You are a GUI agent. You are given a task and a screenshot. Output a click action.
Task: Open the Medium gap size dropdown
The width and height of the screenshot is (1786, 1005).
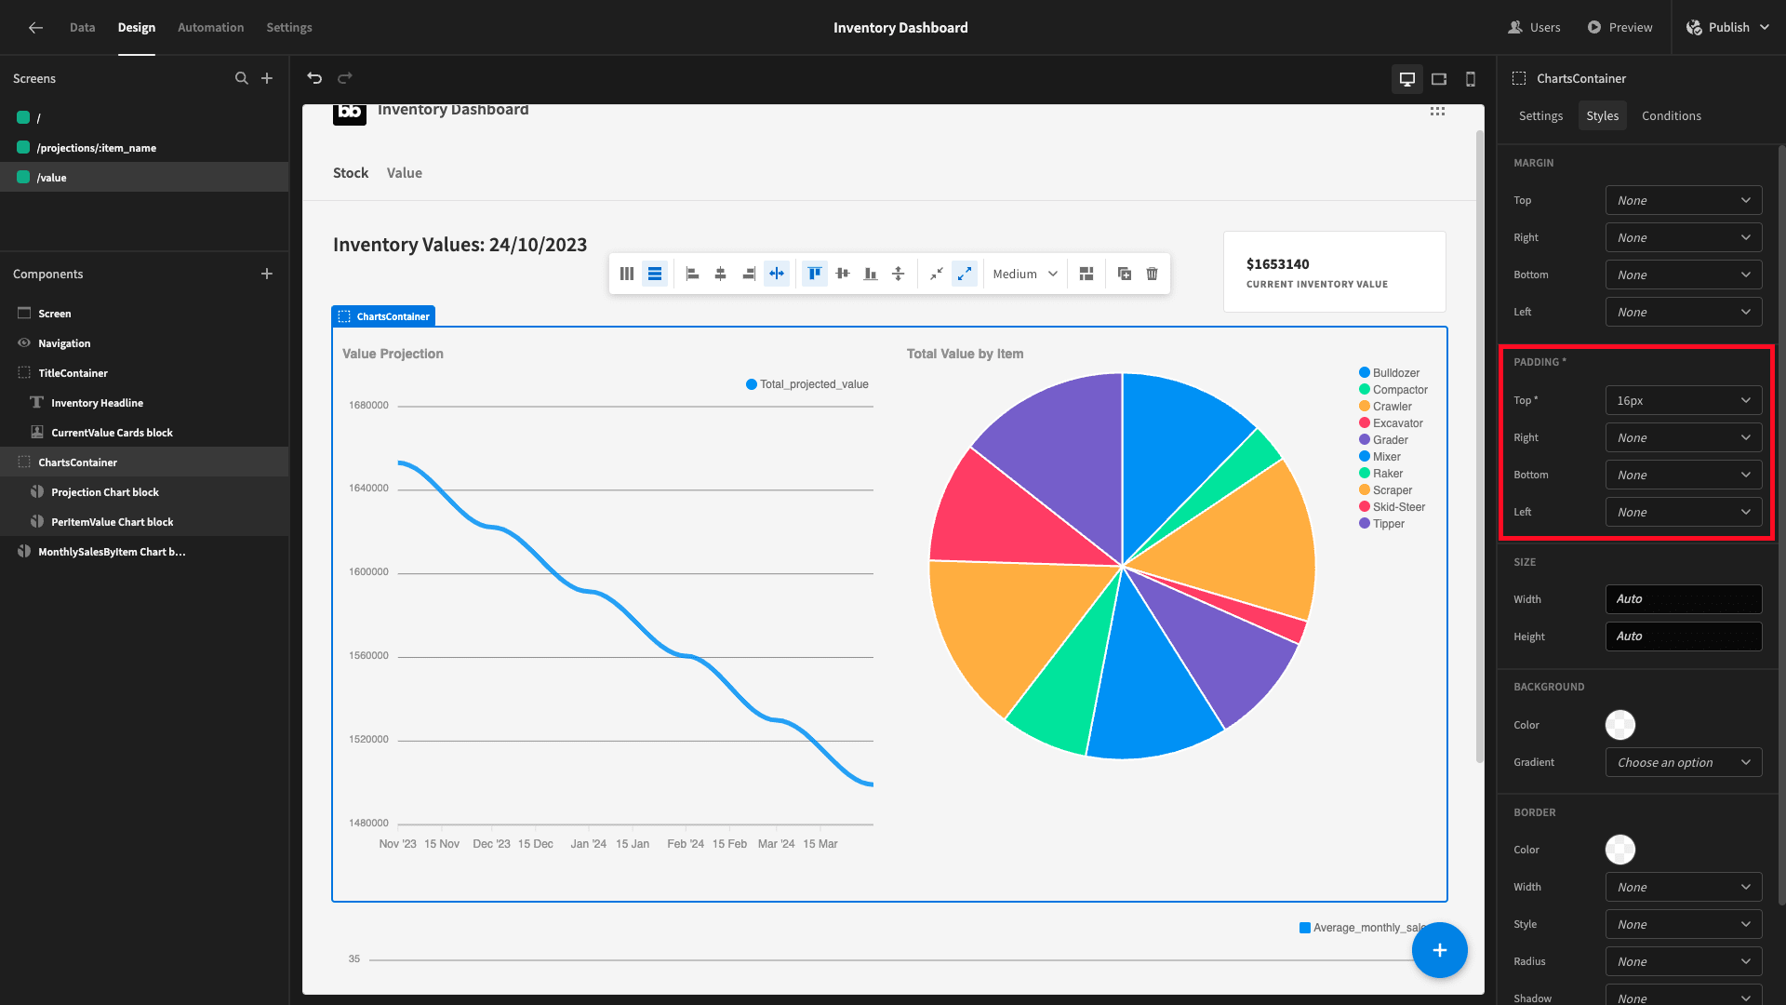pyautogui.click(x=1025, y=274)
